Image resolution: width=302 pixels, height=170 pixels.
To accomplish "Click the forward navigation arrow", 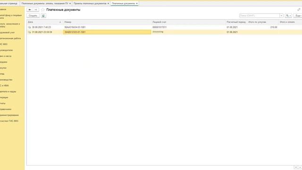I will pos(36,9).
